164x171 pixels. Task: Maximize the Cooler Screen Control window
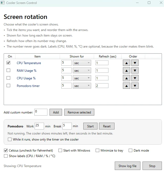point(149,3)
